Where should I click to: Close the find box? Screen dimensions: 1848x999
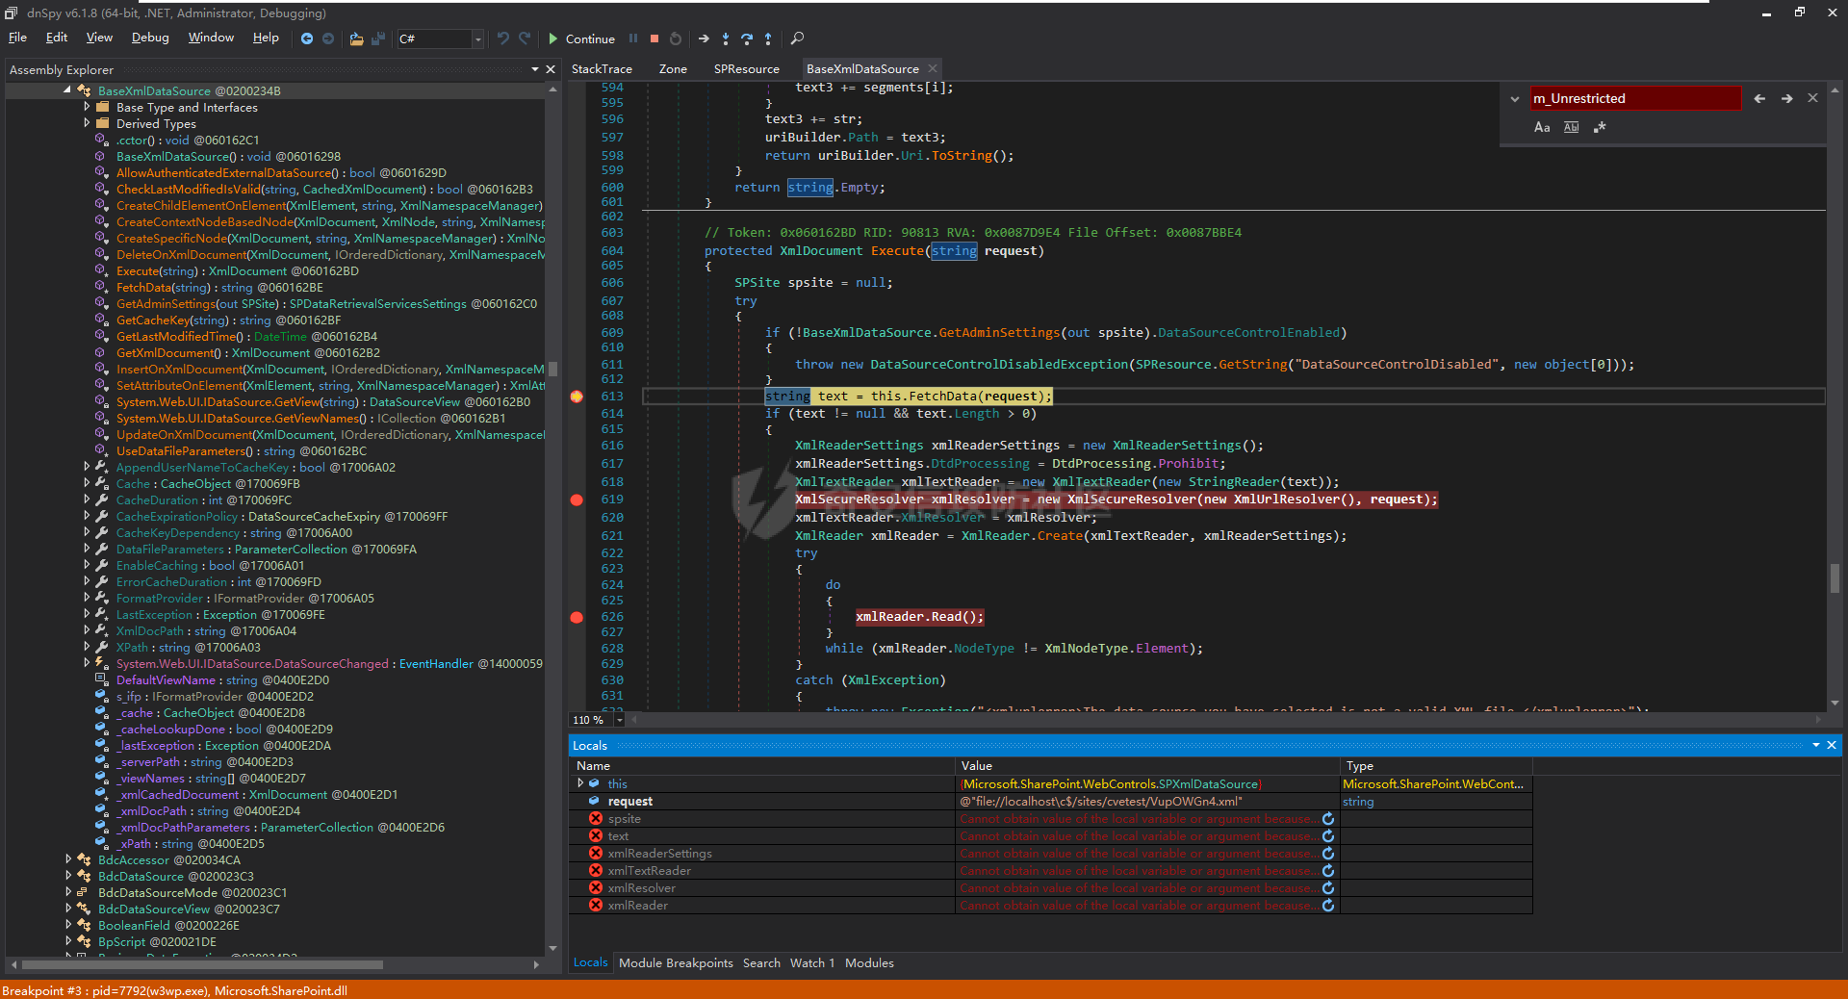coord(1812,98)
